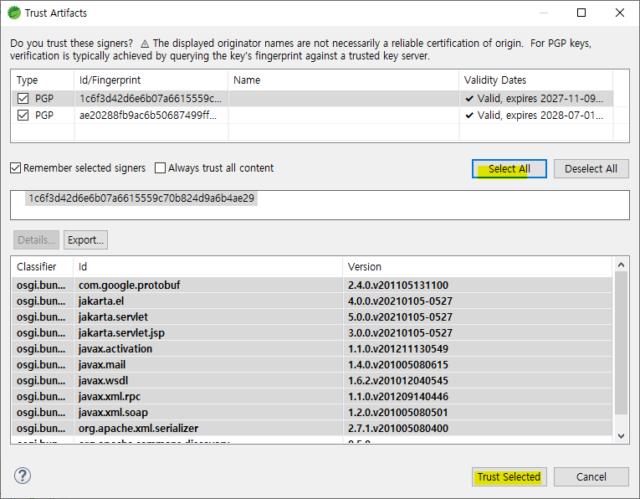Select the jakarta.servlet.jsp row
This screenshot has height=499, width=640.
point(312,332)
